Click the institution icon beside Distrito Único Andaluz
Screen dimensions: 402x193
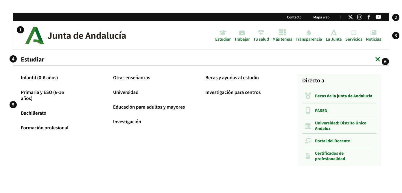click(x=308, y=126)
